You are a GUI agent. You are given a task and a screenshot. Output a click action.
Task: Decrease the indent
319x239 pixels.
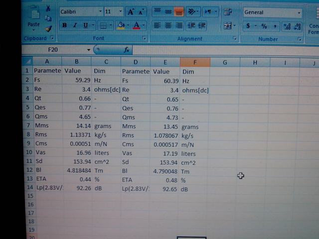pyautogui.click(x=191, y=25)
